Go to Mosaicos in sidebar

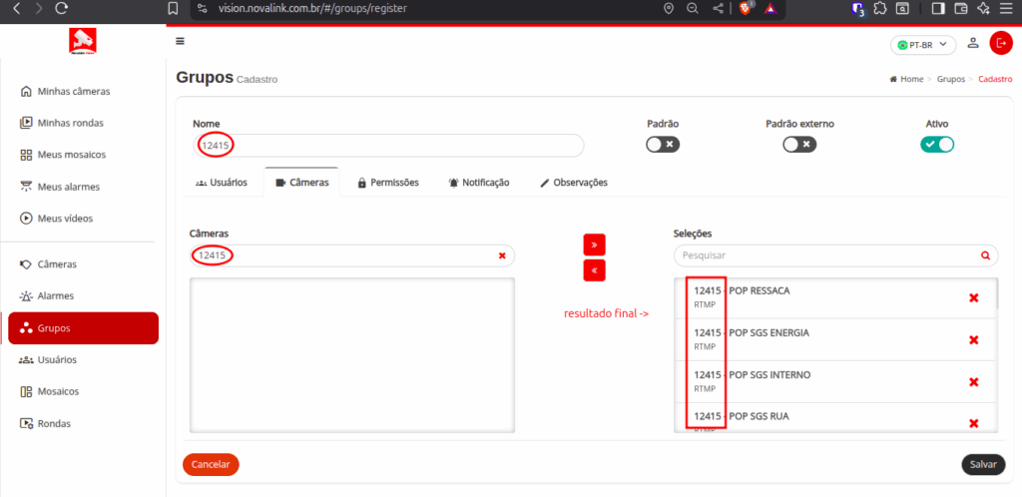tap(83, 391)
